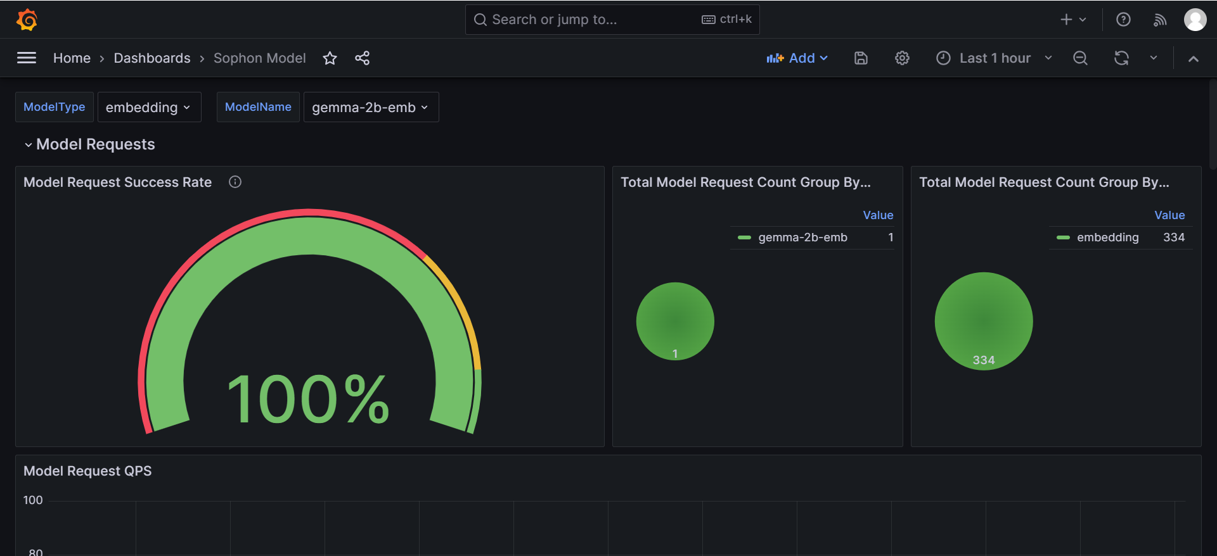This screenshot has height=556, width=1217.
Task: Open the hamburger navigation menu
Action: (27, 58)
